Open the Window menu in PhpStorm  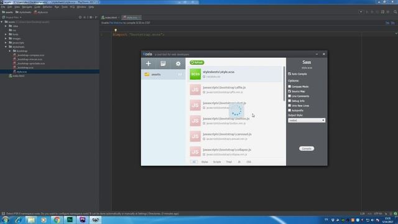coord(81,7)
